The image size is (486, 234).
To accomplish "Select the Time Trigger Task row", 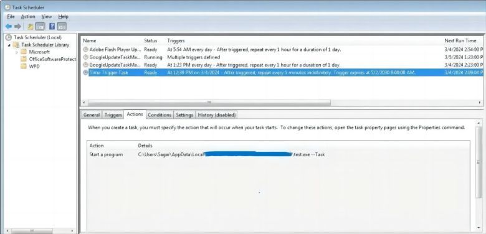I will coord(282,73).
